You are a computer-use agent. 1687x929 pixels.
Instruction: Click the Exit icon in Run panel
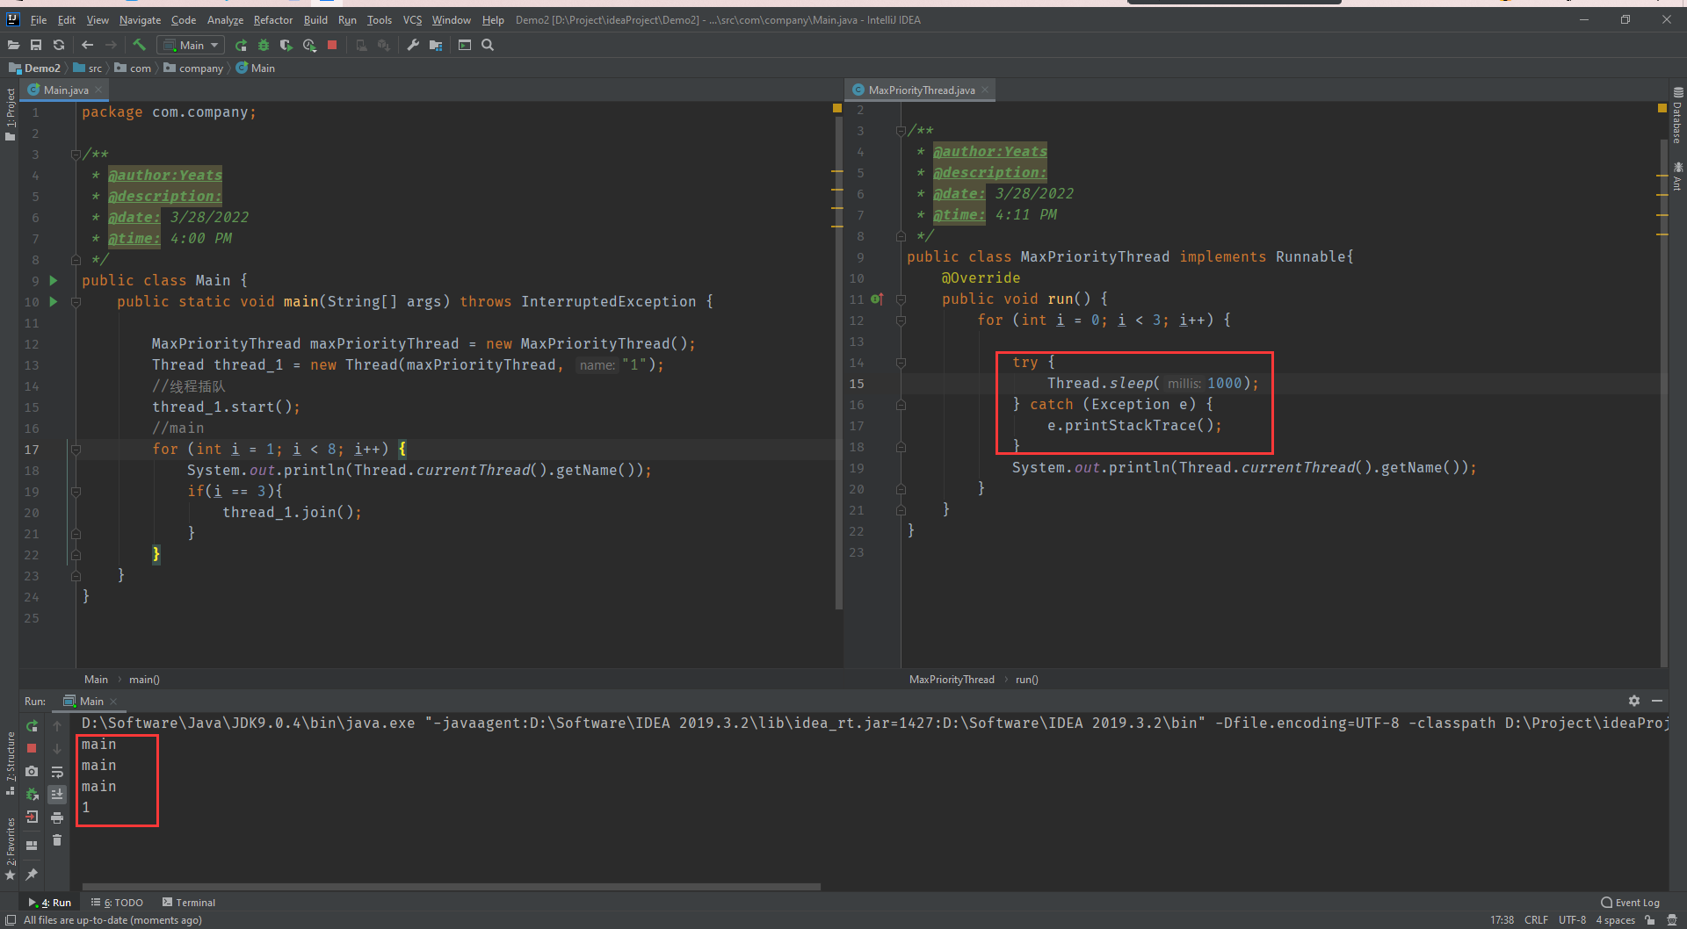click(32, 817)
